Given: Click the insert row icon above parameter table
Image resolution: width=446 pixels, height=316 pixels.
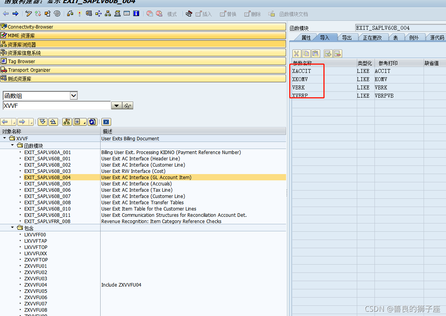Looking at the screenshot, I should (x=328, y=54).
